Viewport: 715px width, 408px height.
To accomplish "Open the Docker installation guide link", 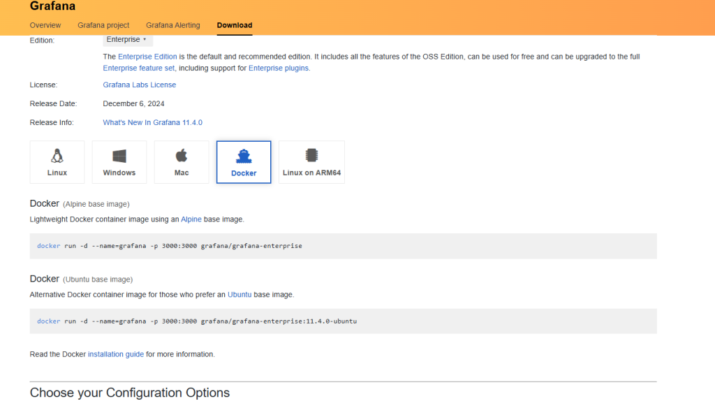I will pos(116,354).
